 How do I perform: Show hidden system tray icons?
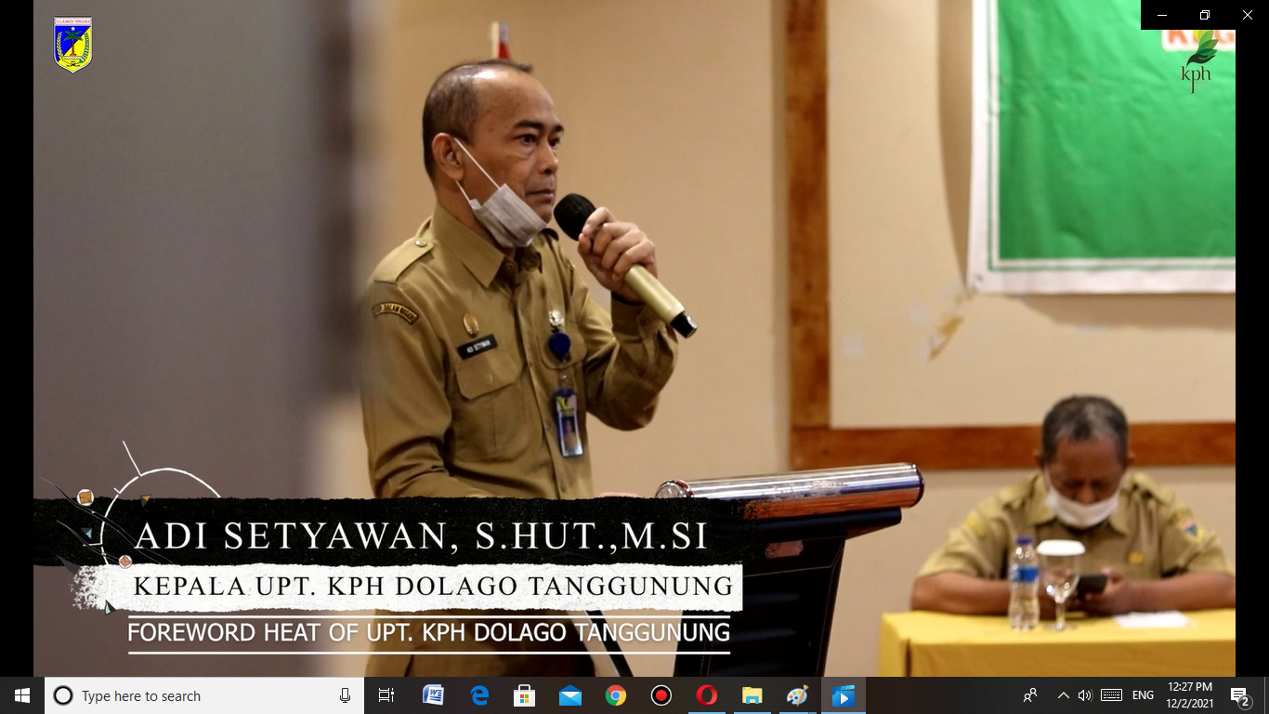[1063, 695]
